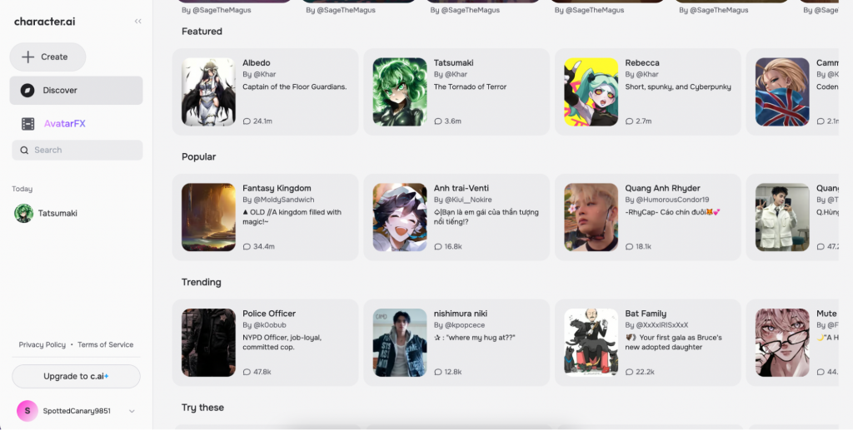Focus the Search input field
The height and width of the screenshot is (430, 853).
point(83,150)
